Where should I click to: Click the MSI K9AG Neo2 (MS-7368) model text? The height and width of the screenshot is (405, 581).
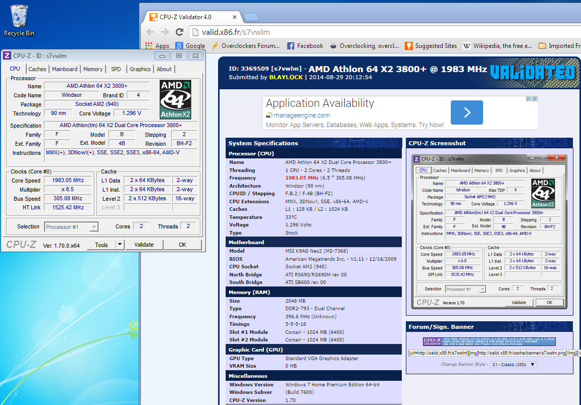(316, 251)
